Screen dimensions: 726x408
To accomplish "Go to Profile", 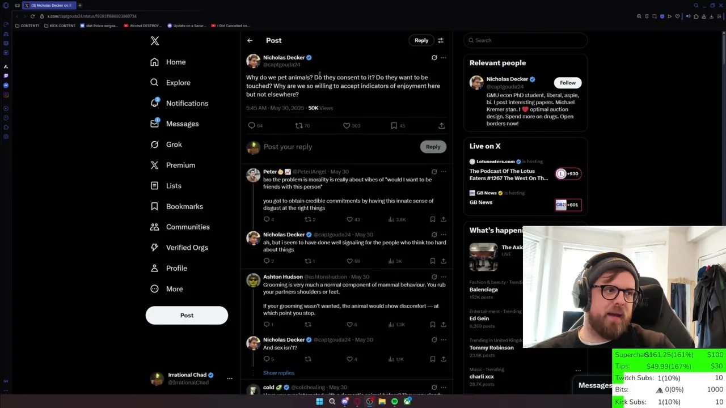I will coord(168,268).
